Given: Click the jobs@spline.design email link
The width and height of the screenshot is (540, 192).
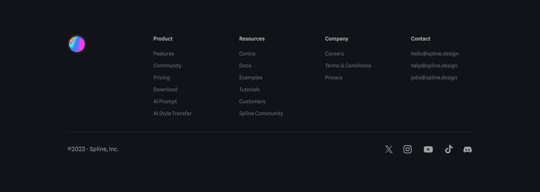Looking at the screenshot, I should pos(434,78).
